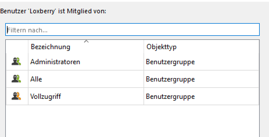The height and width of the screenshot is (137, 269).
Task: Select the Vollzugriff group name
Action: [x=46, y=97]
